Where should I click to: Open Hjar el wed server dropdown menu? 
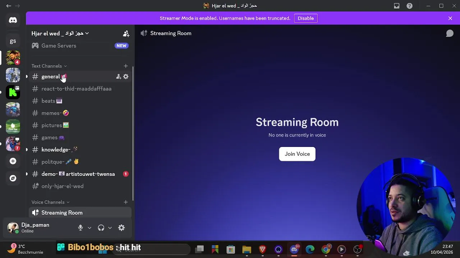(60, 33)
